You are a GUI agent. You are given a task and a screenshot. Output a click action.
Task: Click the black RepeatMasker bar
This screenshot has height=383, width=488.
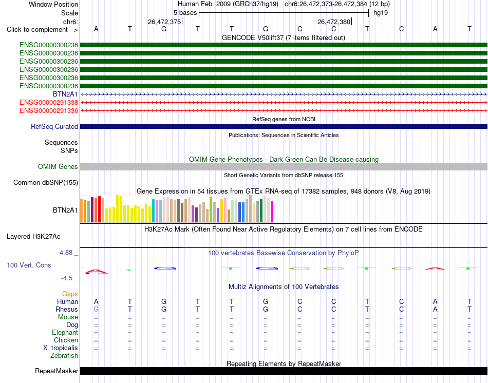(284, 371)
